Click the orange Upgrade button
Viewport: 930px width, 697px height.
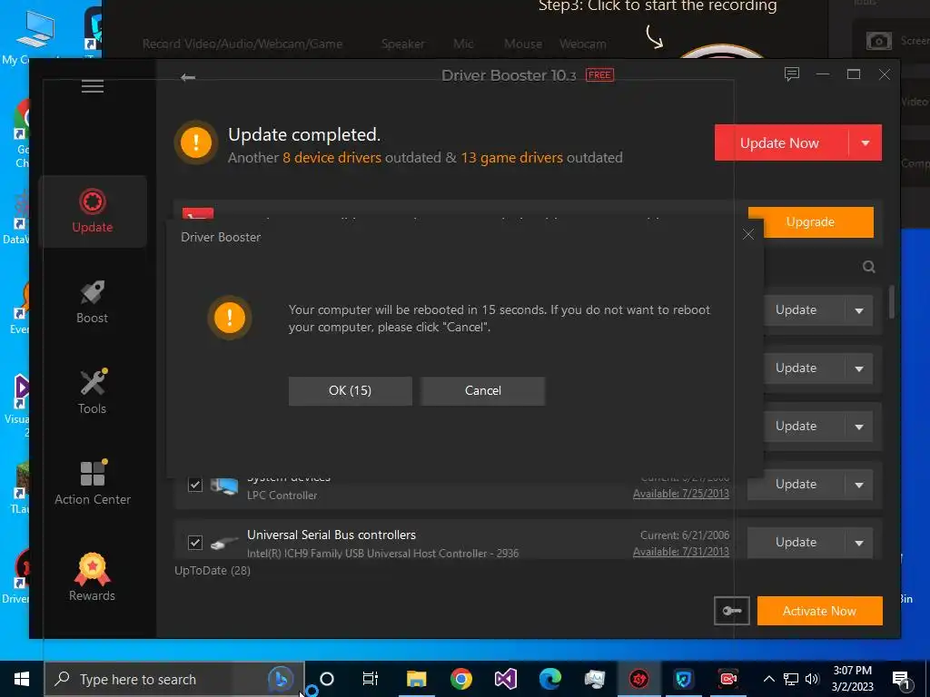tap(810, 222)
